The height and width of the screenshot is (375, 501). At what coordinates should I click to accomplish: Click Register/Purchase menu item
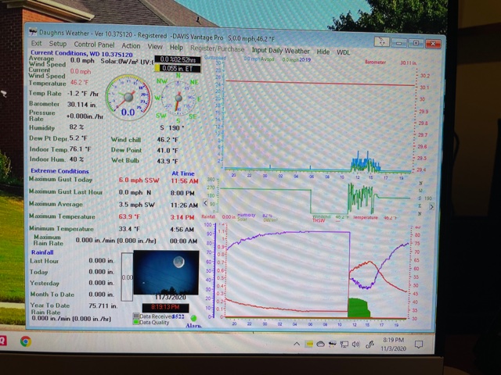pyautogui.click(x=218, y=48)
